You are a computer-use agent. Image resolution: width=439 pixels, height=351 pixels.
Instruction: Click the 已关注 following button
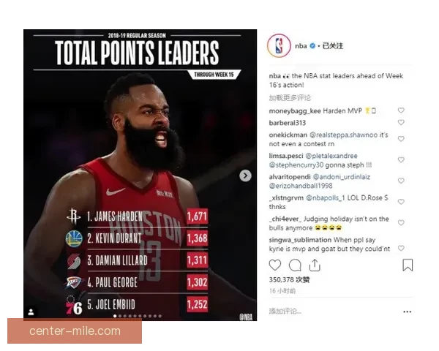332,46
